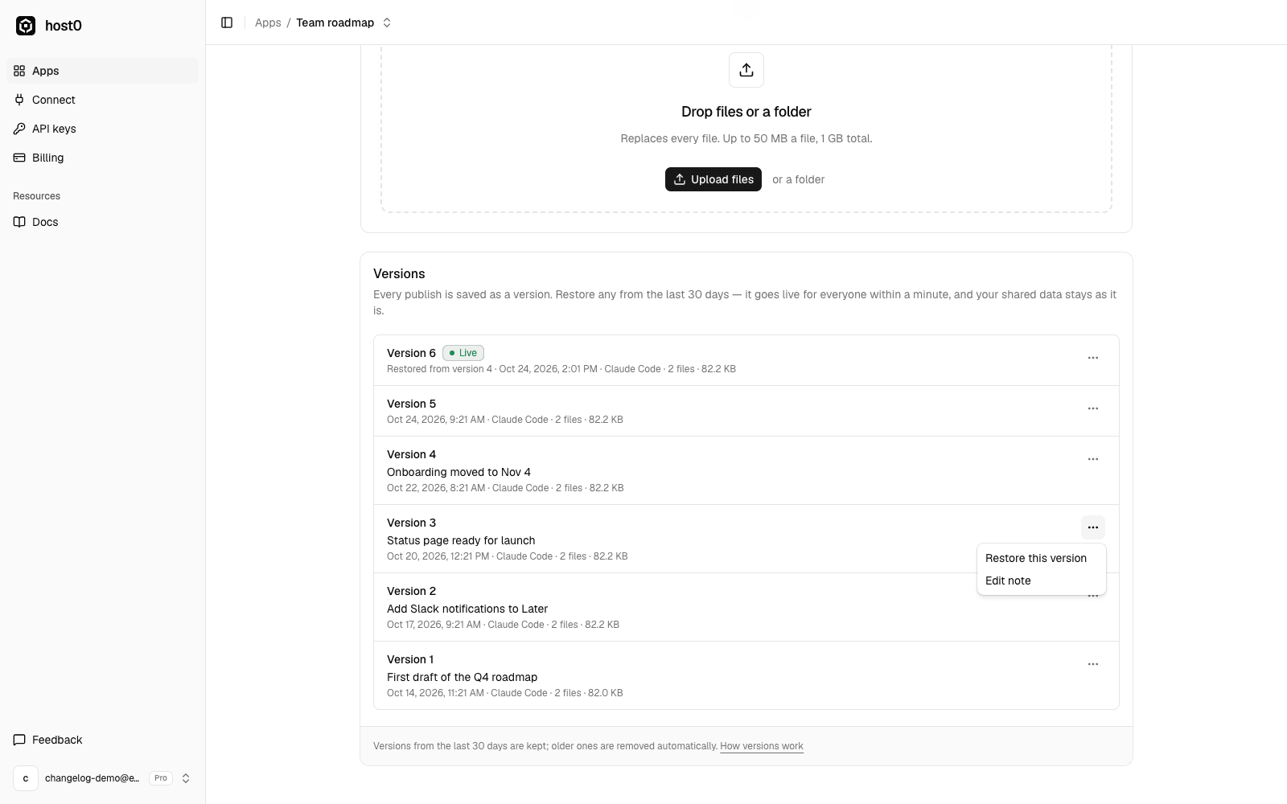Click the 'Version 5' title
This screenshot has height=804, width=1287.
click(411, 404)
